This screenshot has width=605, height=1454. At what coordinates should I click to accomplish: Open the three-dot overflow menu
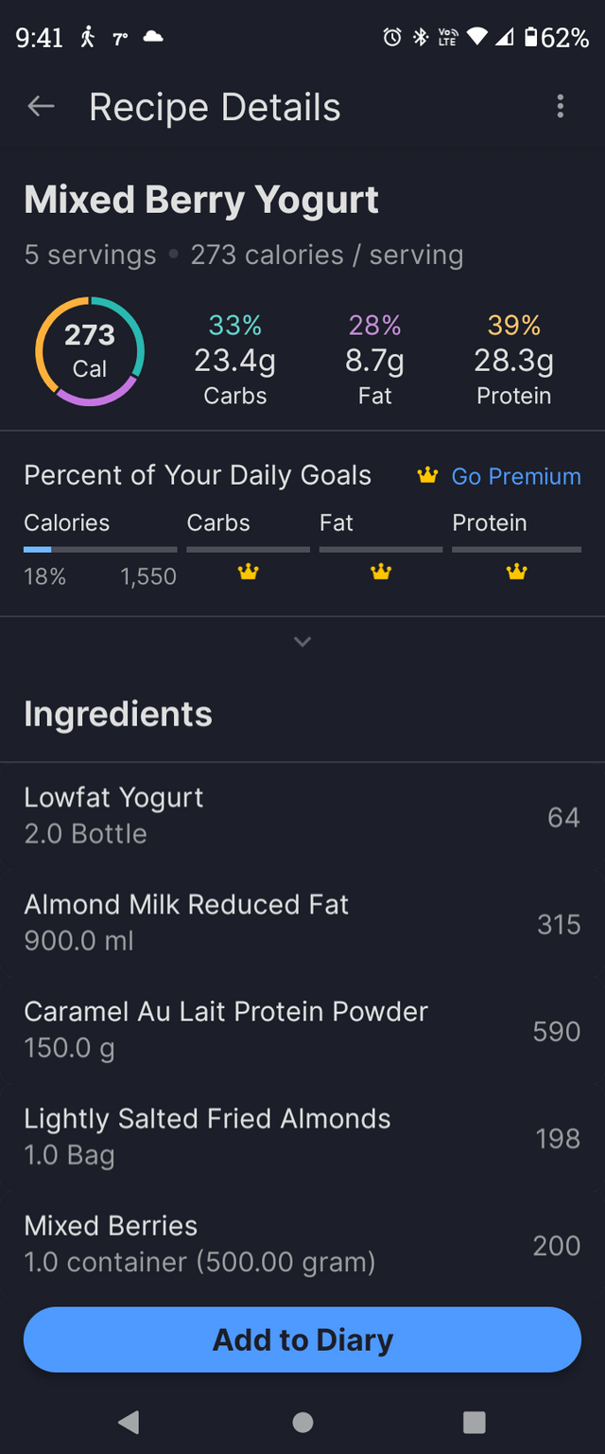click(x=561, y=107)
